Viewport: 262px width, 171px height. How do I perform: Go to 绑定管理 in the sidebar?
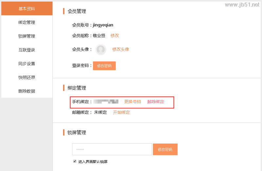pos(27,23)
